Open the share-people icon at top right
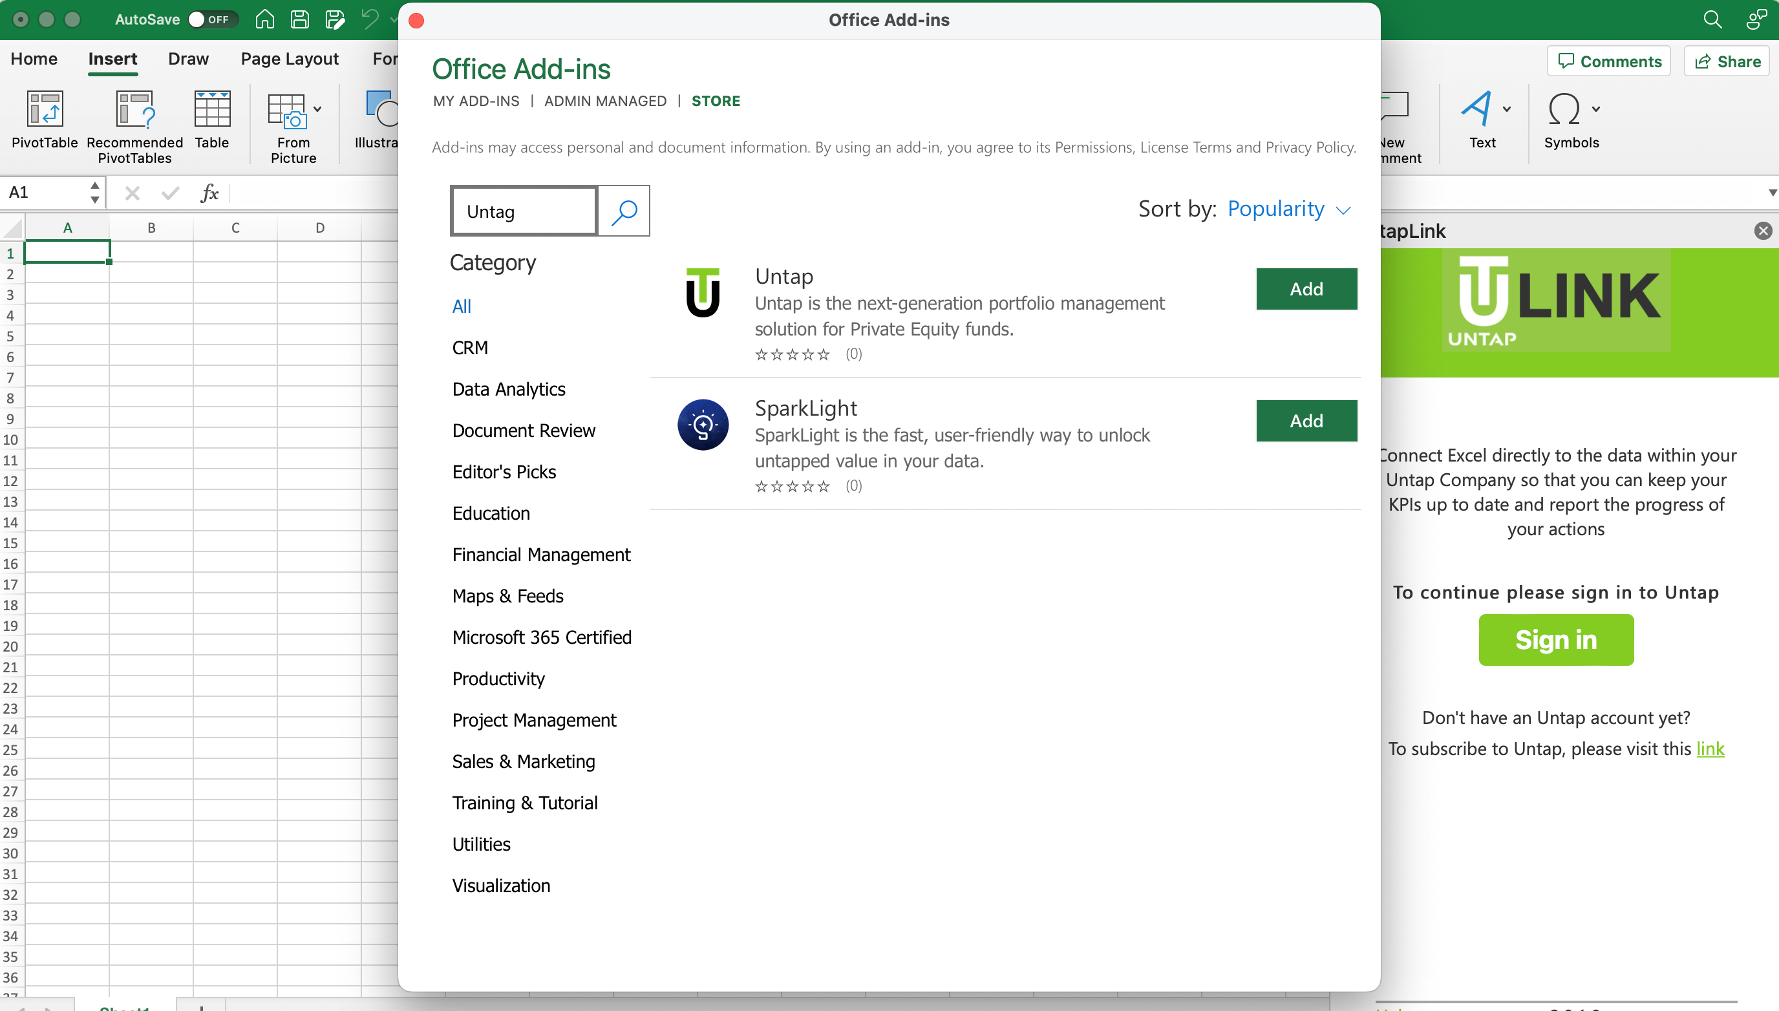The height and width of the screenshot is (1011, 1779). point(1756,19)
